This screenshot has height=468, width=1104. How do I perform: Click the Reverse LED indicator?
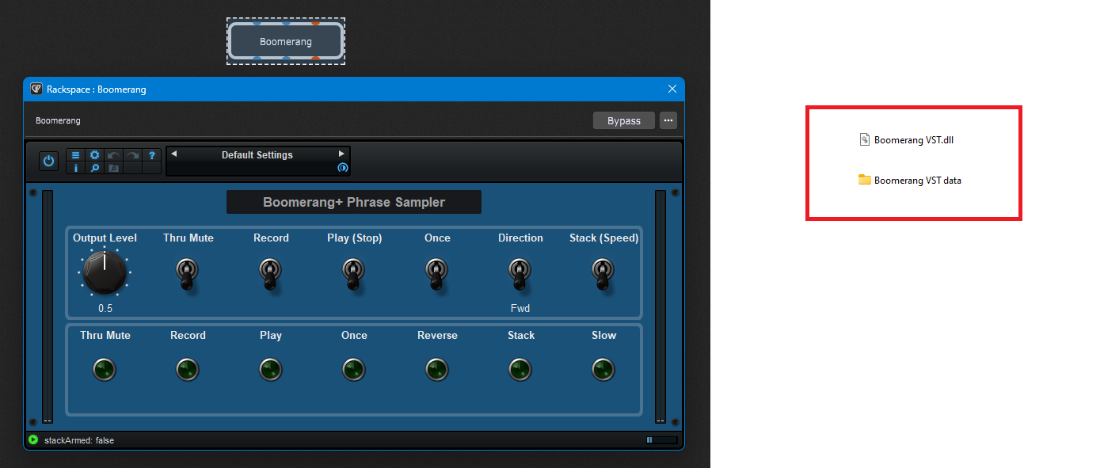click(x=436, y=369)
